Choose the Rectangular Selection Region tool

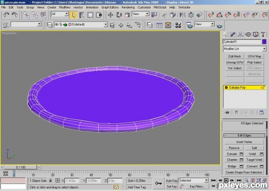tap(90, 15)
